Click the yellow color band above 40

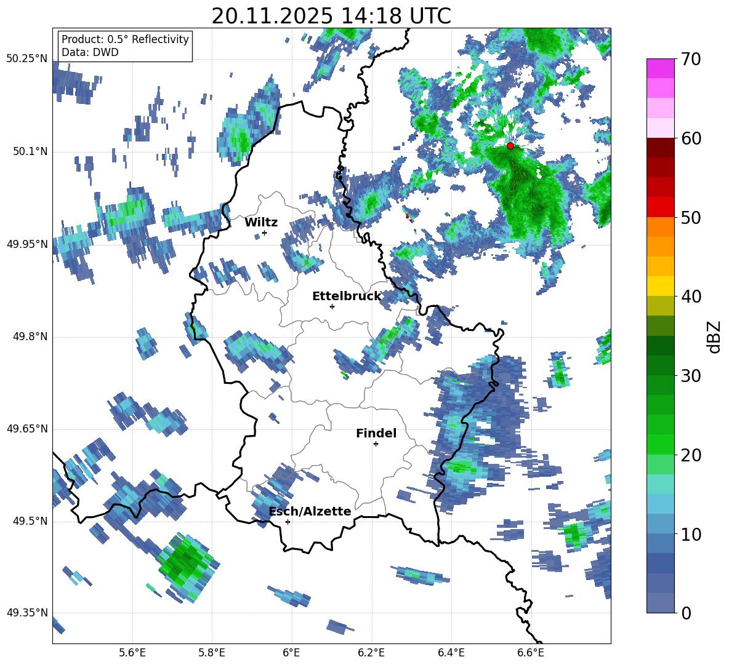661,287
